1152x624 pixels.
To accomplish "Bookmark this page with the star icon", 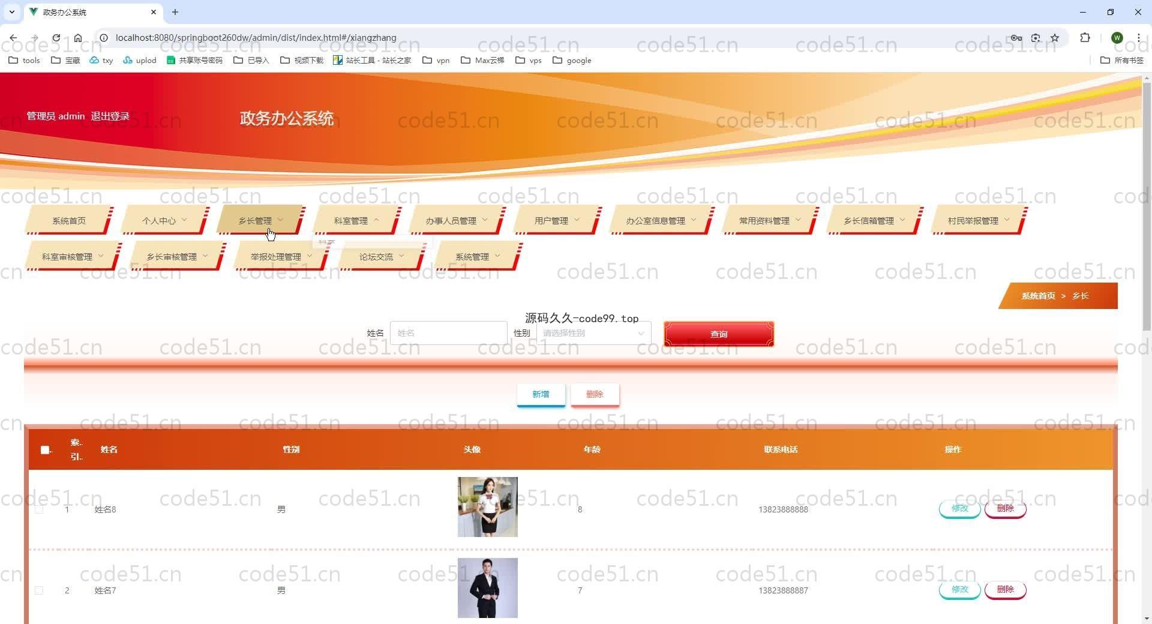I will [x=1055, y=38].
